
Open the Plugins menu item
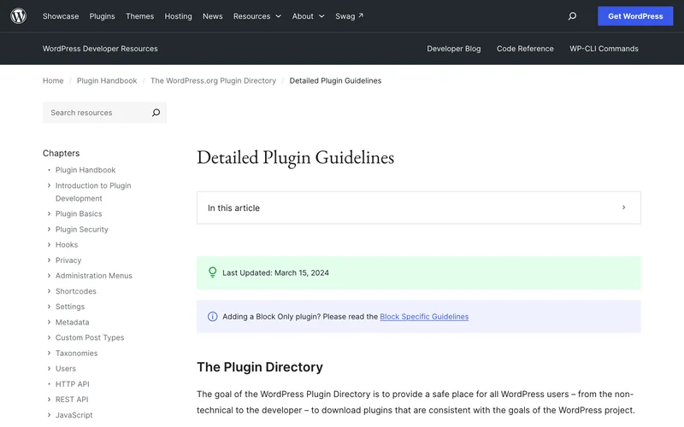pyautogui.click(x=102, y=16)
